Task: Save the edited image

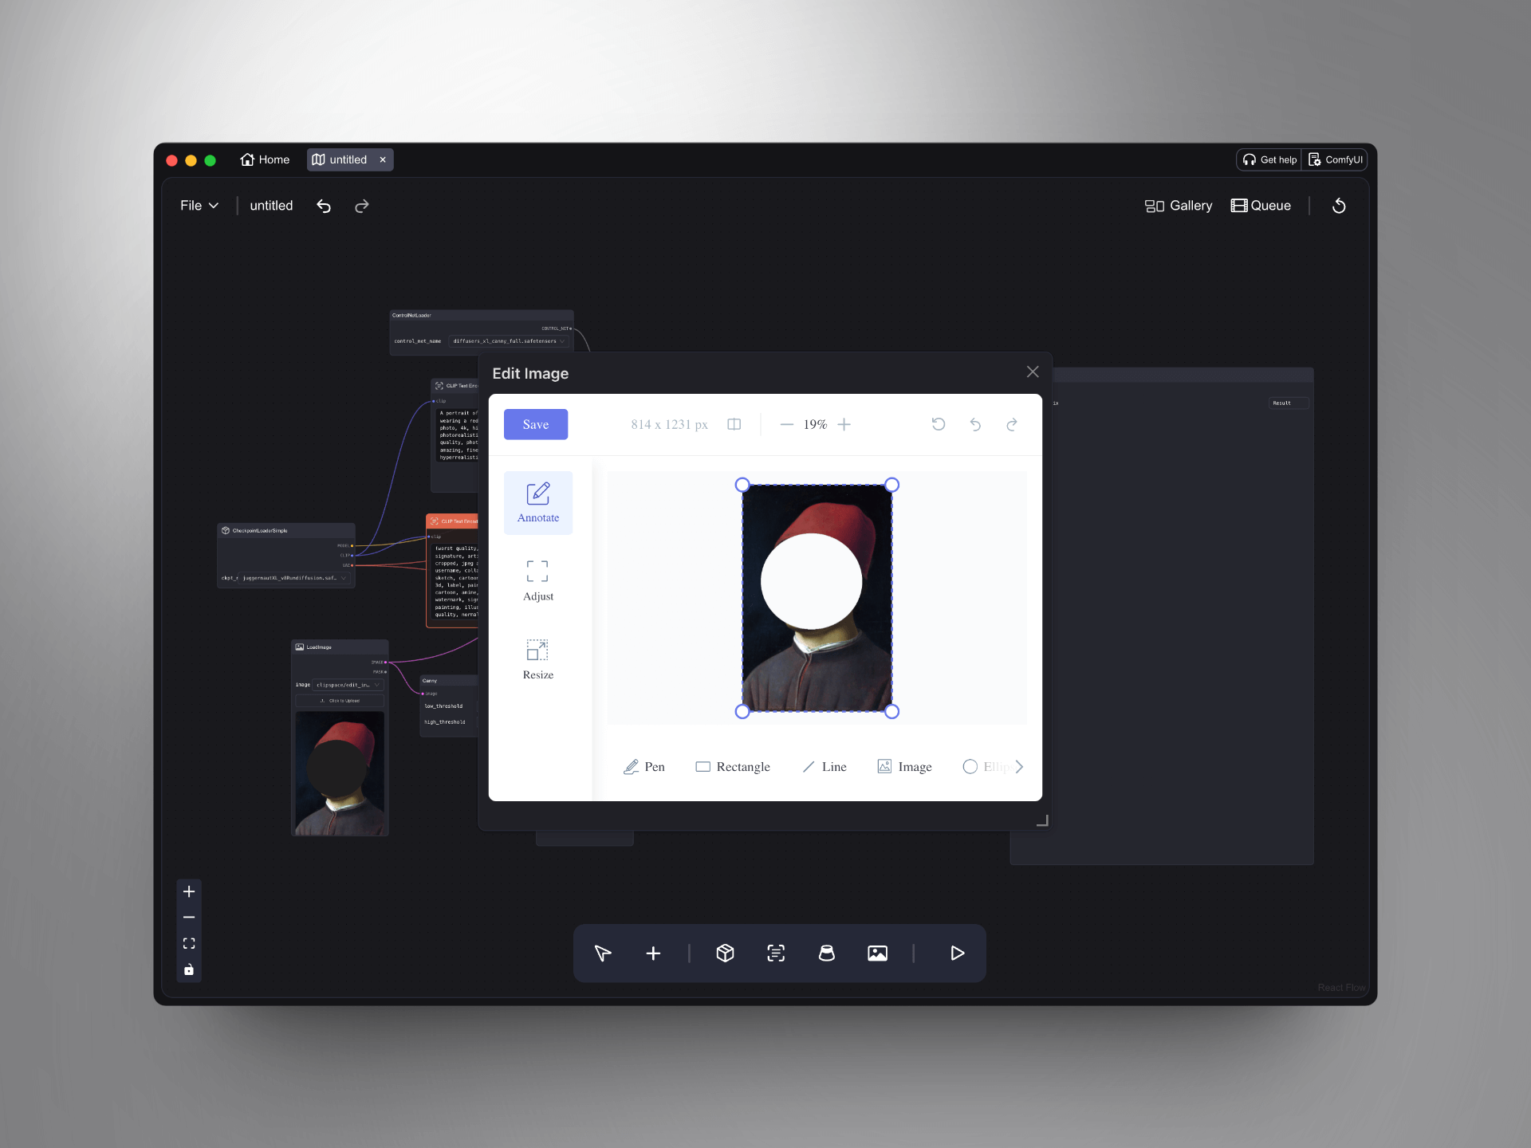Action: coord(536,425)
